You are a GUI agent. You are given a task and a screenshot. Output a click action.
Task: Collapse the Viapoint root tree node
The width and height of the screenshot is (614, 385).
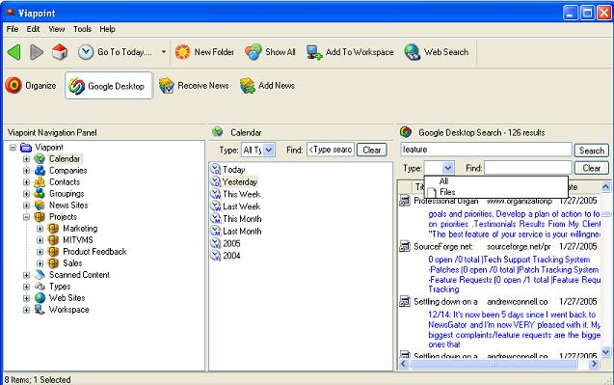[13, 148]
